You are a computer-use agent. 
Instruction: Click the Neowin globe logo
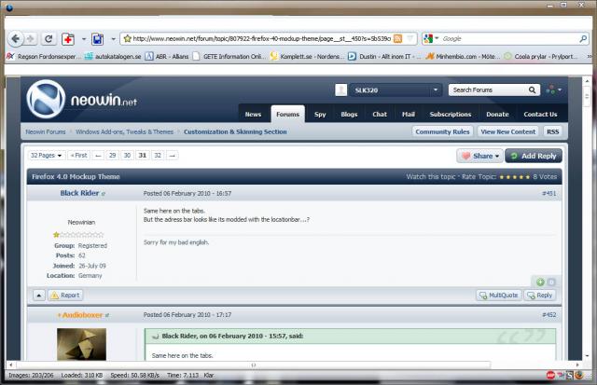(46, 99)
